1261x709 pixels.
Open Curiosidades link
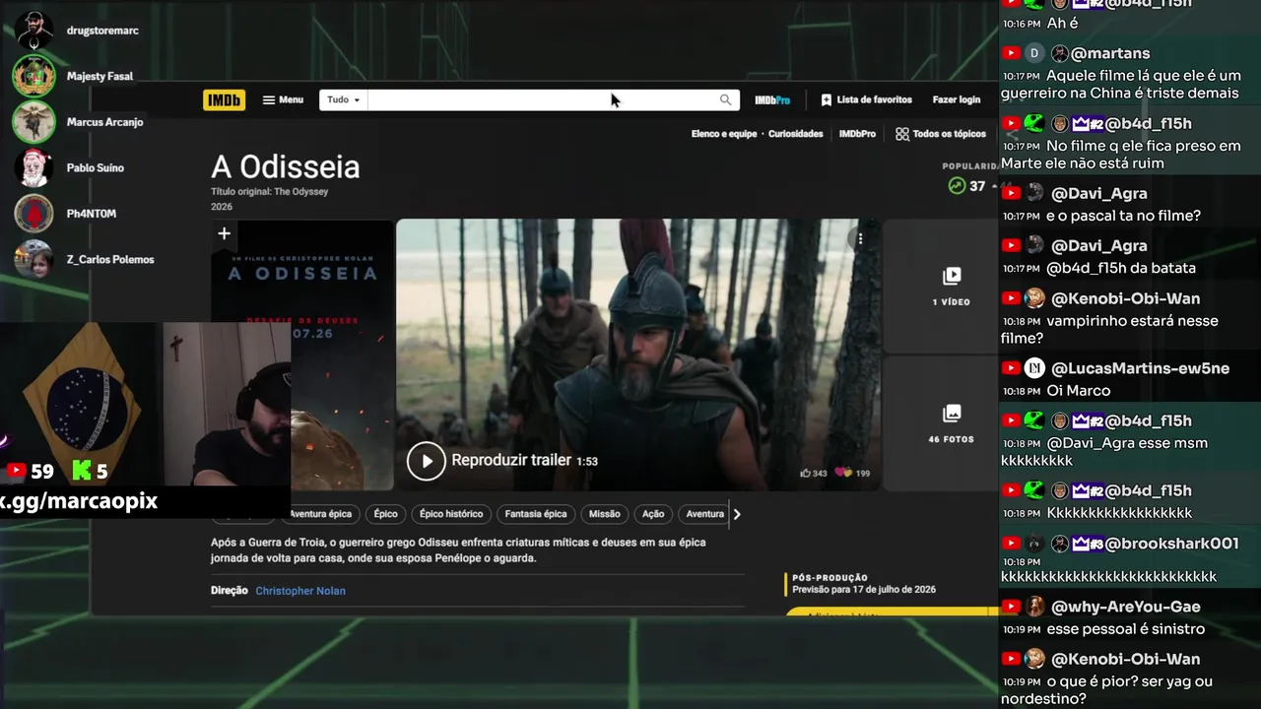[795, 134]
